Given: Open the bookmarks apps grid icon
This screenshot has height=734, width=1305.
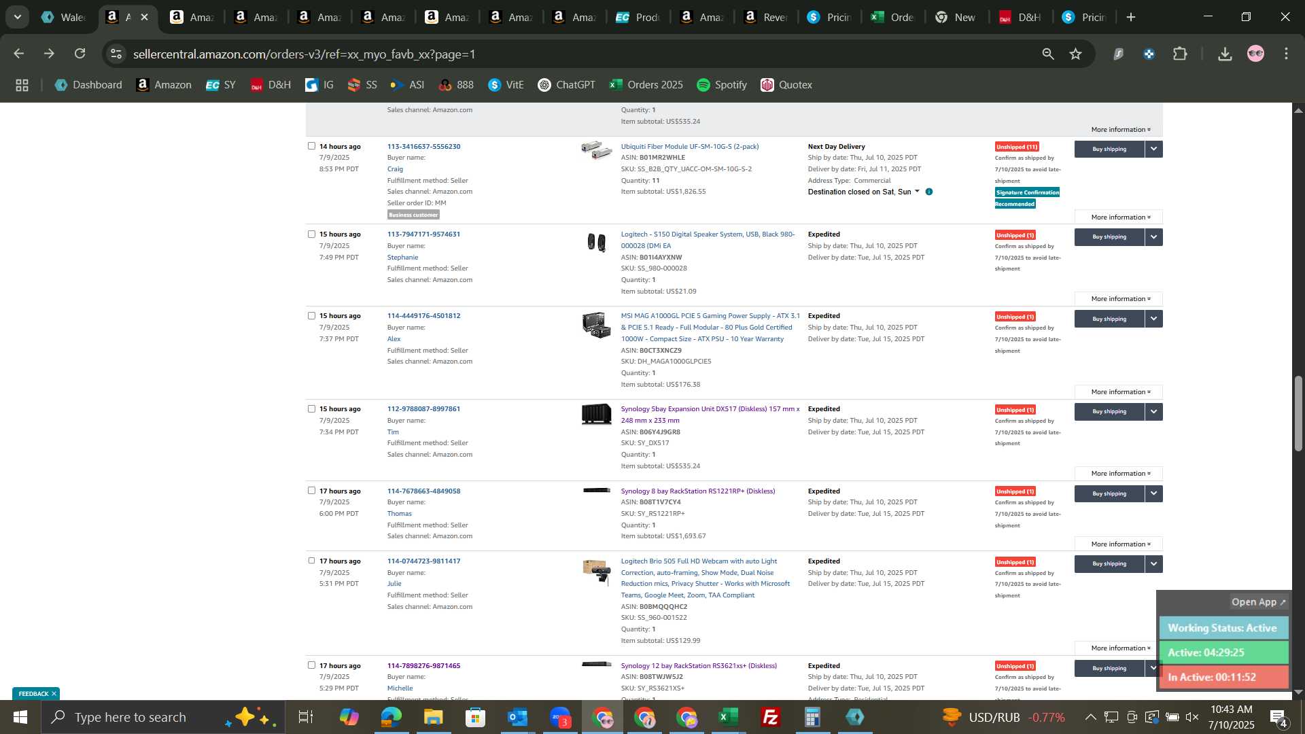Looking at the screenshot, I should pos(22,85).
